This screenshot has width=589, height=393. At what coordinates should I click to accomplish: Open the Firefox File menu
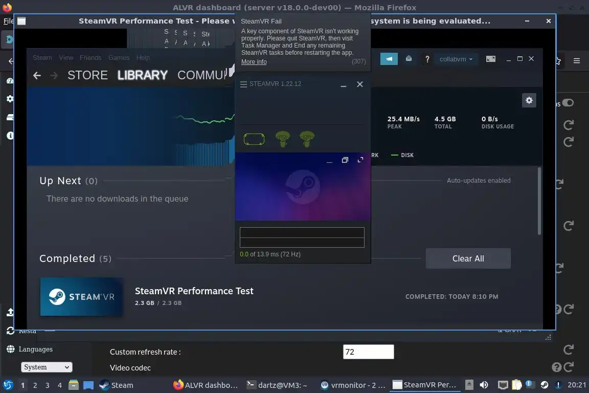click(x=8, y=20)
